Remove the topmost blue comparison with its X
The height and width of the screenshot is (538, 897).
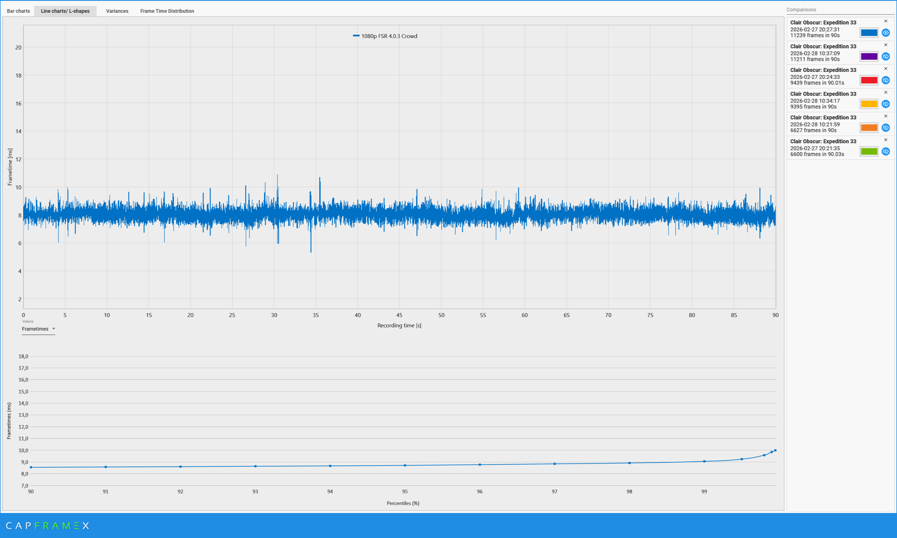[885, 21]
